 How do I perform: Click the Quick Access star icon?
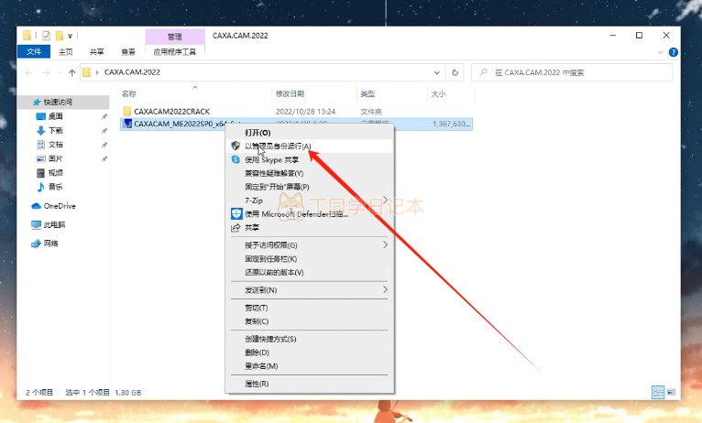(38, 103)
